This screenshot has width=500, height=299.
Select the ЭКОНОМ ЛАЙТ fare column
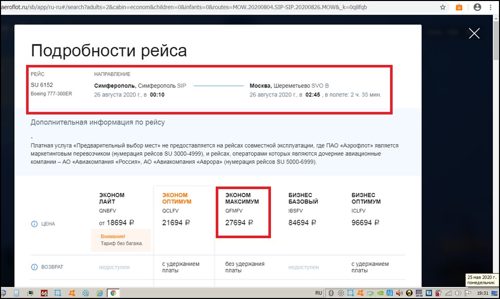coord(111,198)
